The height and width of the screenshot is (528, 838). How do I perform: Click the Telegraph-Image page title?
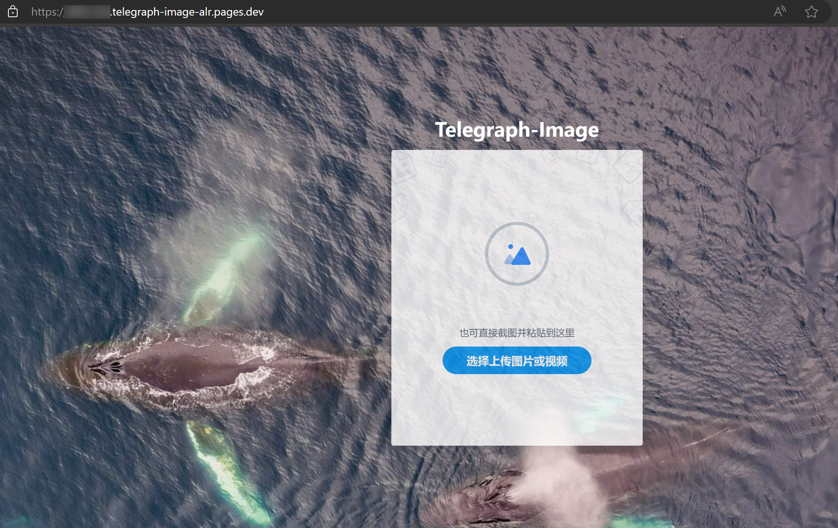517,130
